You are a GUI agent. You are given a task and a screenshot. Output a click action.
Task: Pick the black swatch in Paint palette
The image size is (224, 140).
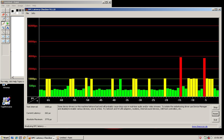(x=17, y=10)
